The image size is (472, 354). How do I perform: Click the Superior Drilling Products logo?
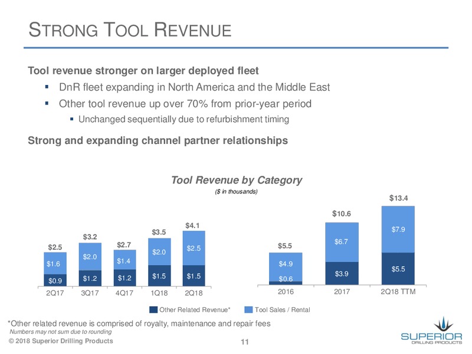pos(431,330)
